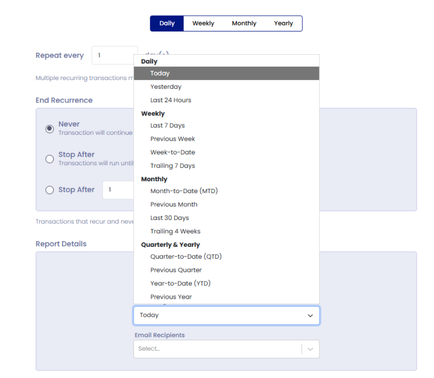The width and height of the screenshot is (434, 378).
Task: Click the Email Recipients select field
Action: [217, 349]
